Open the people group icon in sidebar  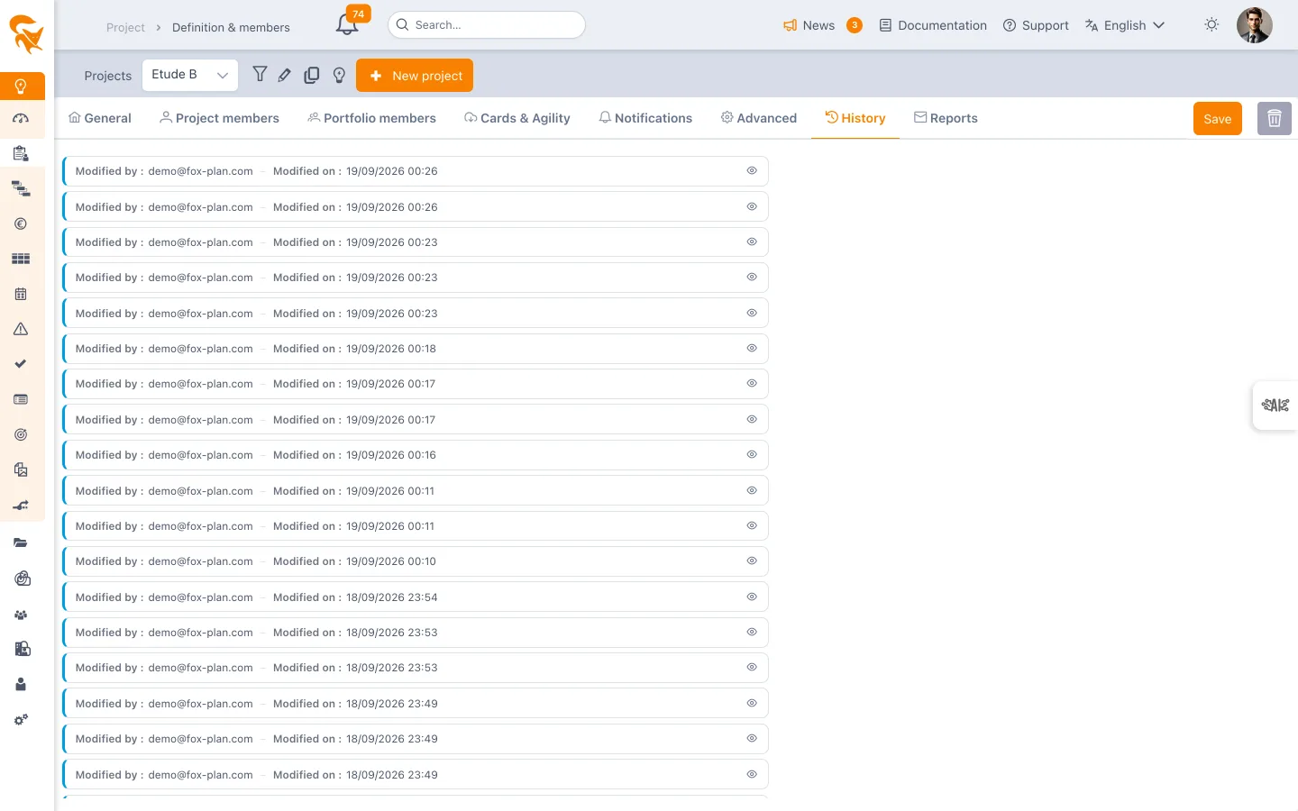(x=21, y=615)
